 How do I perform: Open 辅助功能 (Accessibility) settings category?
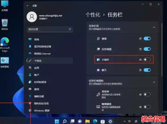[50, 96]
